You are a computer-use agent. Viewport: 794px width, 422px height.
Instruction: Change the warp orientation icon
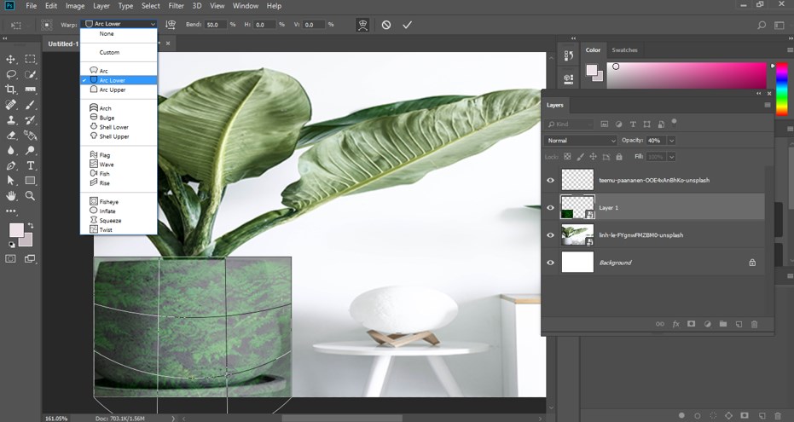coord(171,25)
